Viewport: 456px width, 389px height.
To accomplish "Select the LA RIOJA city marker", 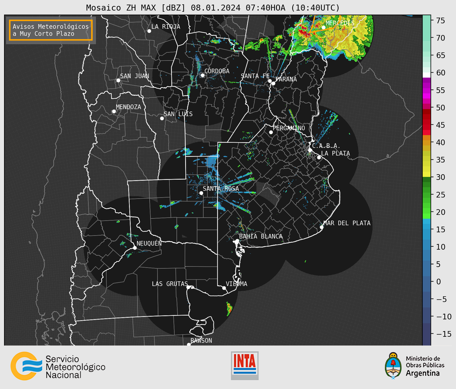I will point(149,31).
